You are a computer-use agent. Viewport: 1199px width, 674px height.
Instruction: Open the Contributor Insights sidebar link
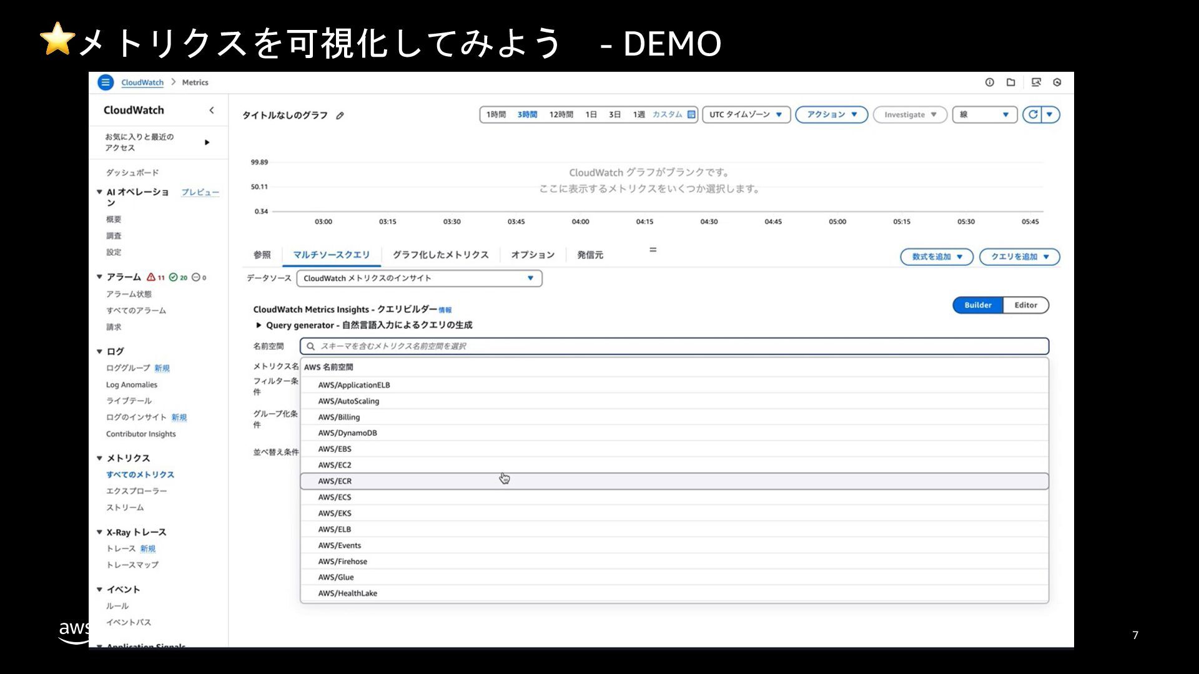click(141, 434)
